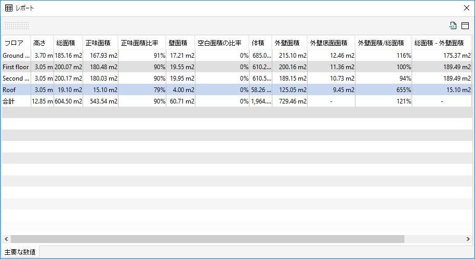Sort by the 高さ column header
Viewport: 475px width, 259px height.
coord(42,43)
